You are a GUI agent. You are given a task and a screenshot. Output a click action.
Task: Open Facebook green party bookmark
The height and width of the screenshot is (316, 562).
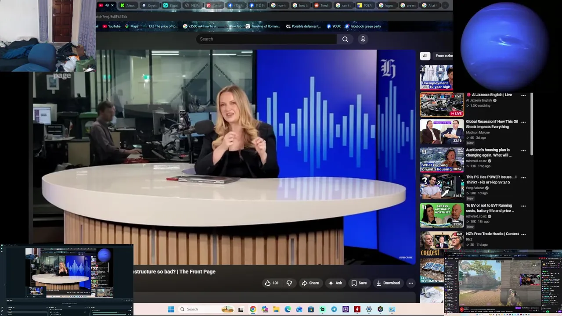(363, 26)
